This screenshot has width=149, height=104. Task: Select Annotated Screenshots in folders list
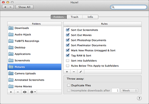pos(35,80)
